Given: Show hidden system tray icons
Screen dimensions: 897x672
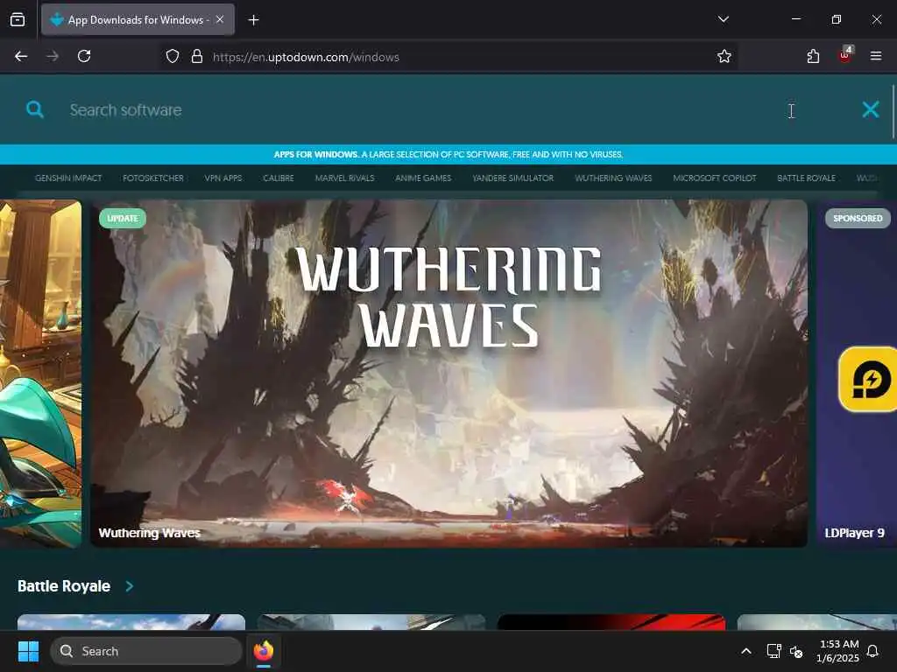Looking at the screenshot, I should (746, 651).
